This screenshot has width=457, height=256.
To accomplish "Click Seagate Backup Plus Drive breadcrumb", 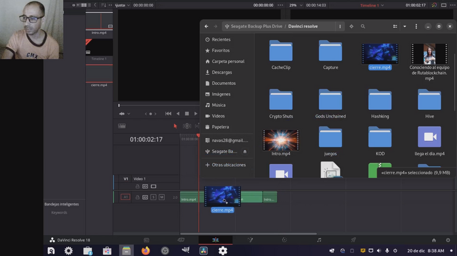I will point(256,27).
